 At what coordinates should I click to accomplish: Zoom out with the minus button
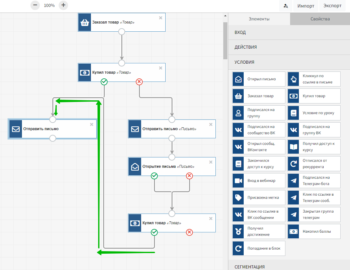coord(35,5)
